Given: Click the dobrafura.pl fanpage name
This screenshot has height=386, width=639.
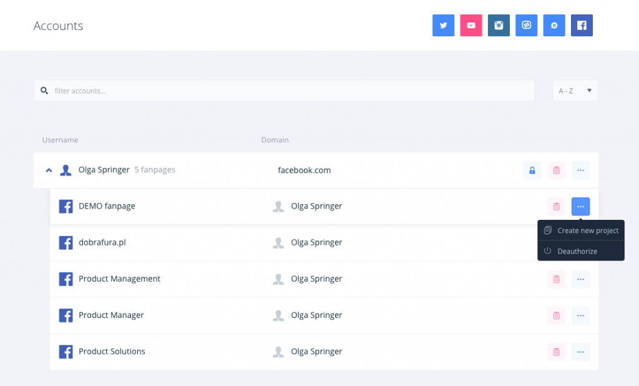Looking at the screenshot, I should [x=102, y=242].
